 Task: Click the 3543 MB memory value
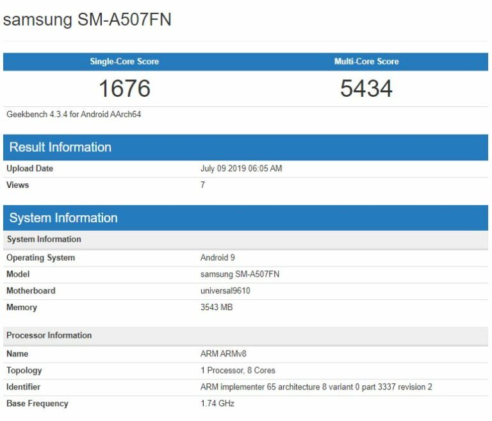coord(217,308)
